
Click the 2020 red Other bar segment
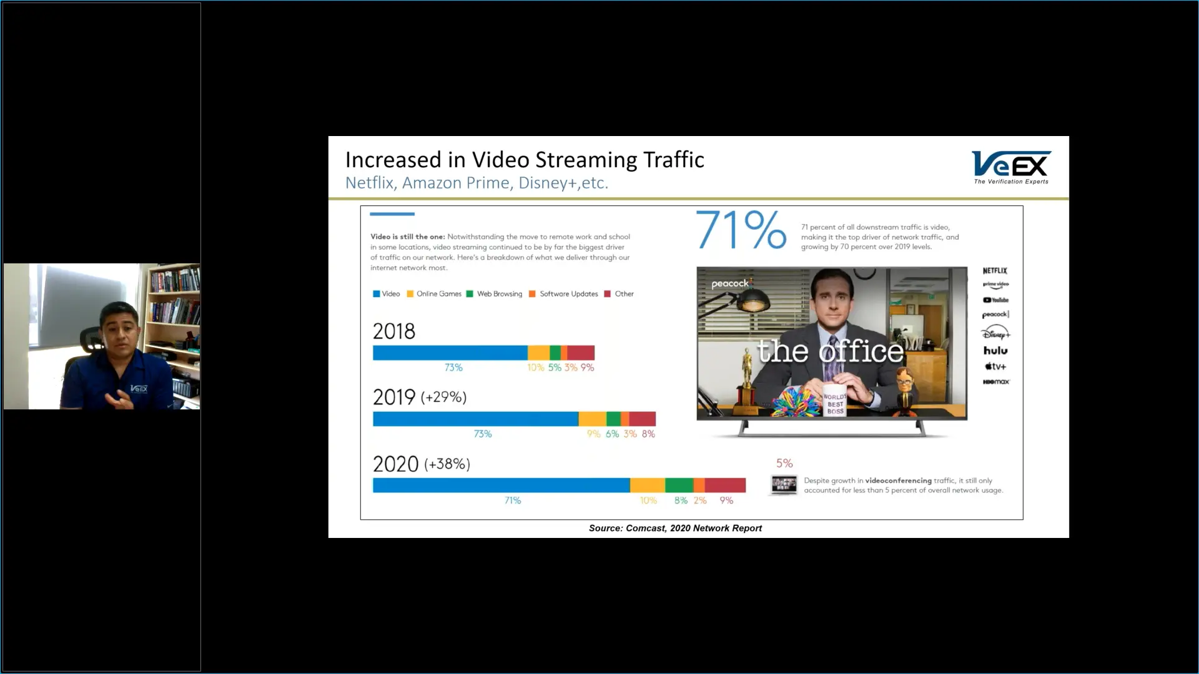tap(725, 485)
